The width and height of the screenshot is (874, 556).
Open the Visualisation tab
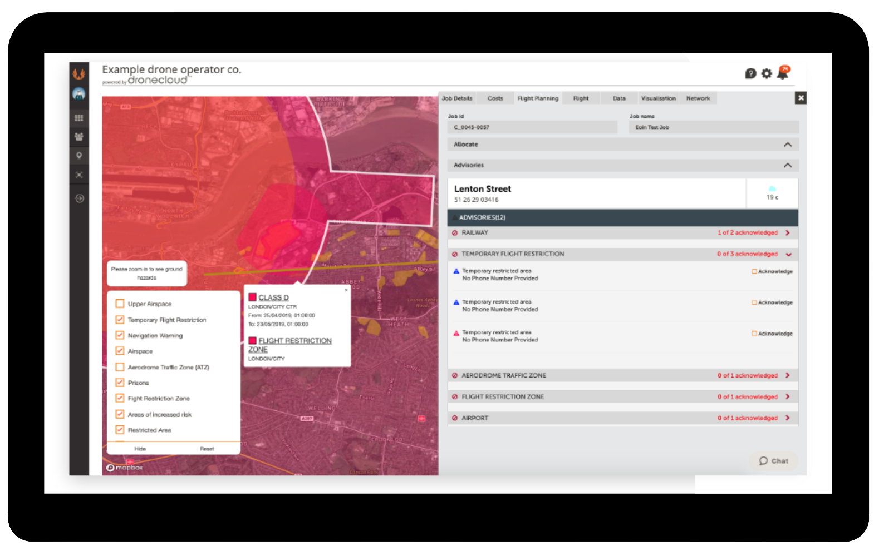point(658,98)
